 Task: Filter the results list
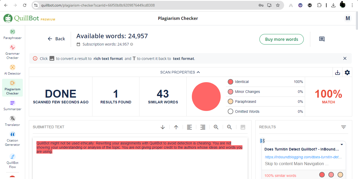pos(344,127)
